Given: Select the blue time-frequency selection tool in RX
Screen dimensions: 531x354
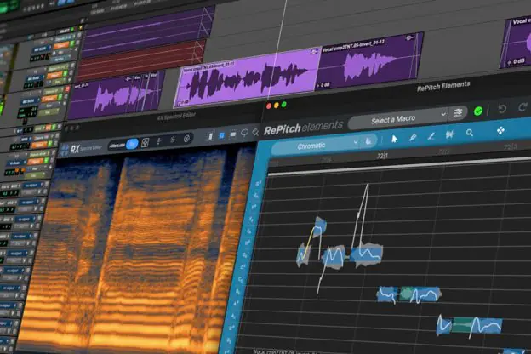Looking at the screenshot, I should pos(221,135).
